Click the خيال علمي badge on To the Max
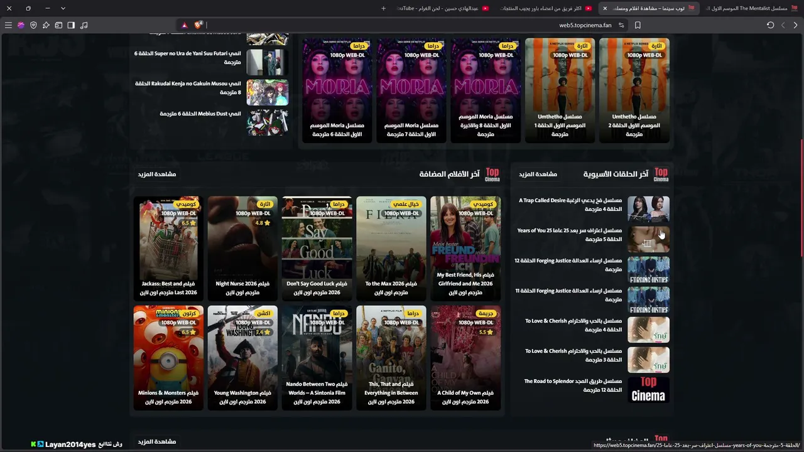804x452 pixels. (x=406, y=204)
